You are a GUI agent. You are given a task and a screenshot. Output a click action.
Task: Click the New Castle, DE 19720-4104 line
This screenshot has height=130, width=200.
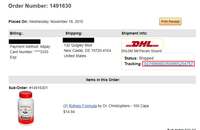click(87, 51)
